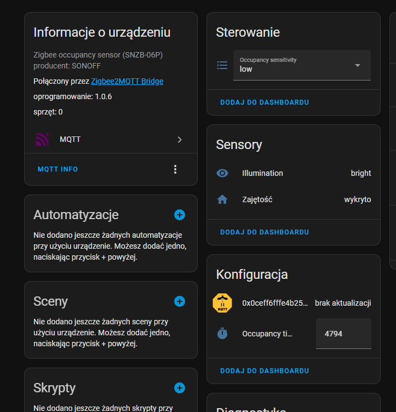
Task: Add a new script with plus icon
Action: 179,388
